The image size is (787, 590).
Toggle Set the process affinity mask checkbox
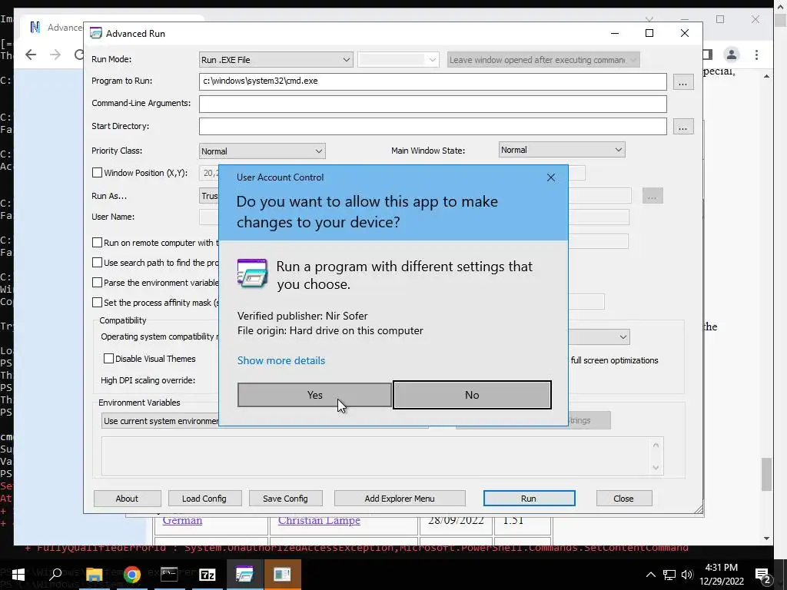tap(98, 303)
